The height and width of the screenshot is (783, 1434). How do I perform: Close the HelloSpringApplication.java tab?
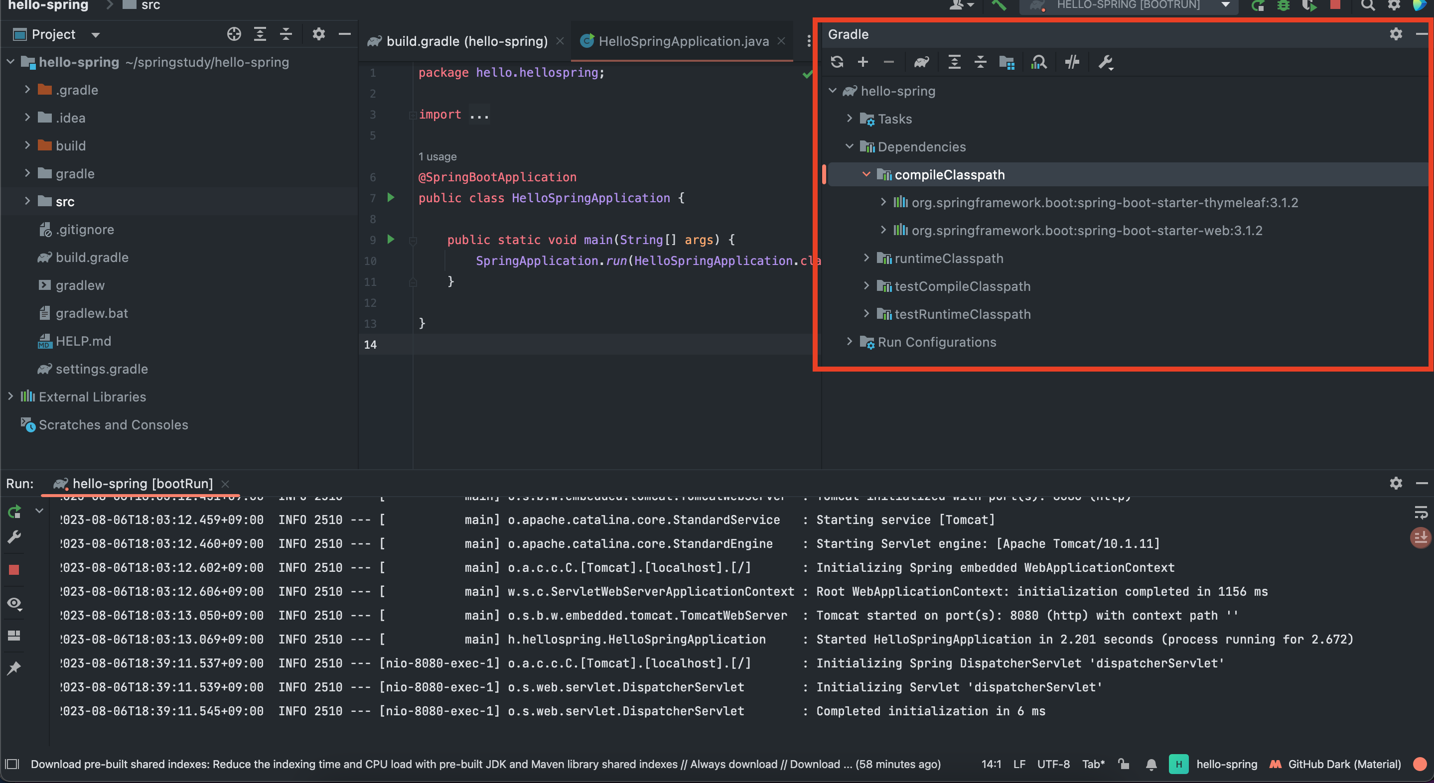point(782,41)
